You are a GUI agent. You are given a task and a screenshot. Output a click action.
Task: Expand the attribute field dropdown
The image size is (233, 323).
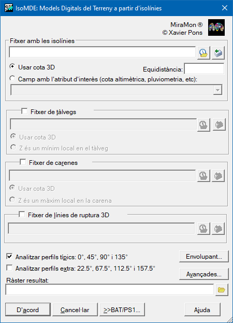(217, 90)
